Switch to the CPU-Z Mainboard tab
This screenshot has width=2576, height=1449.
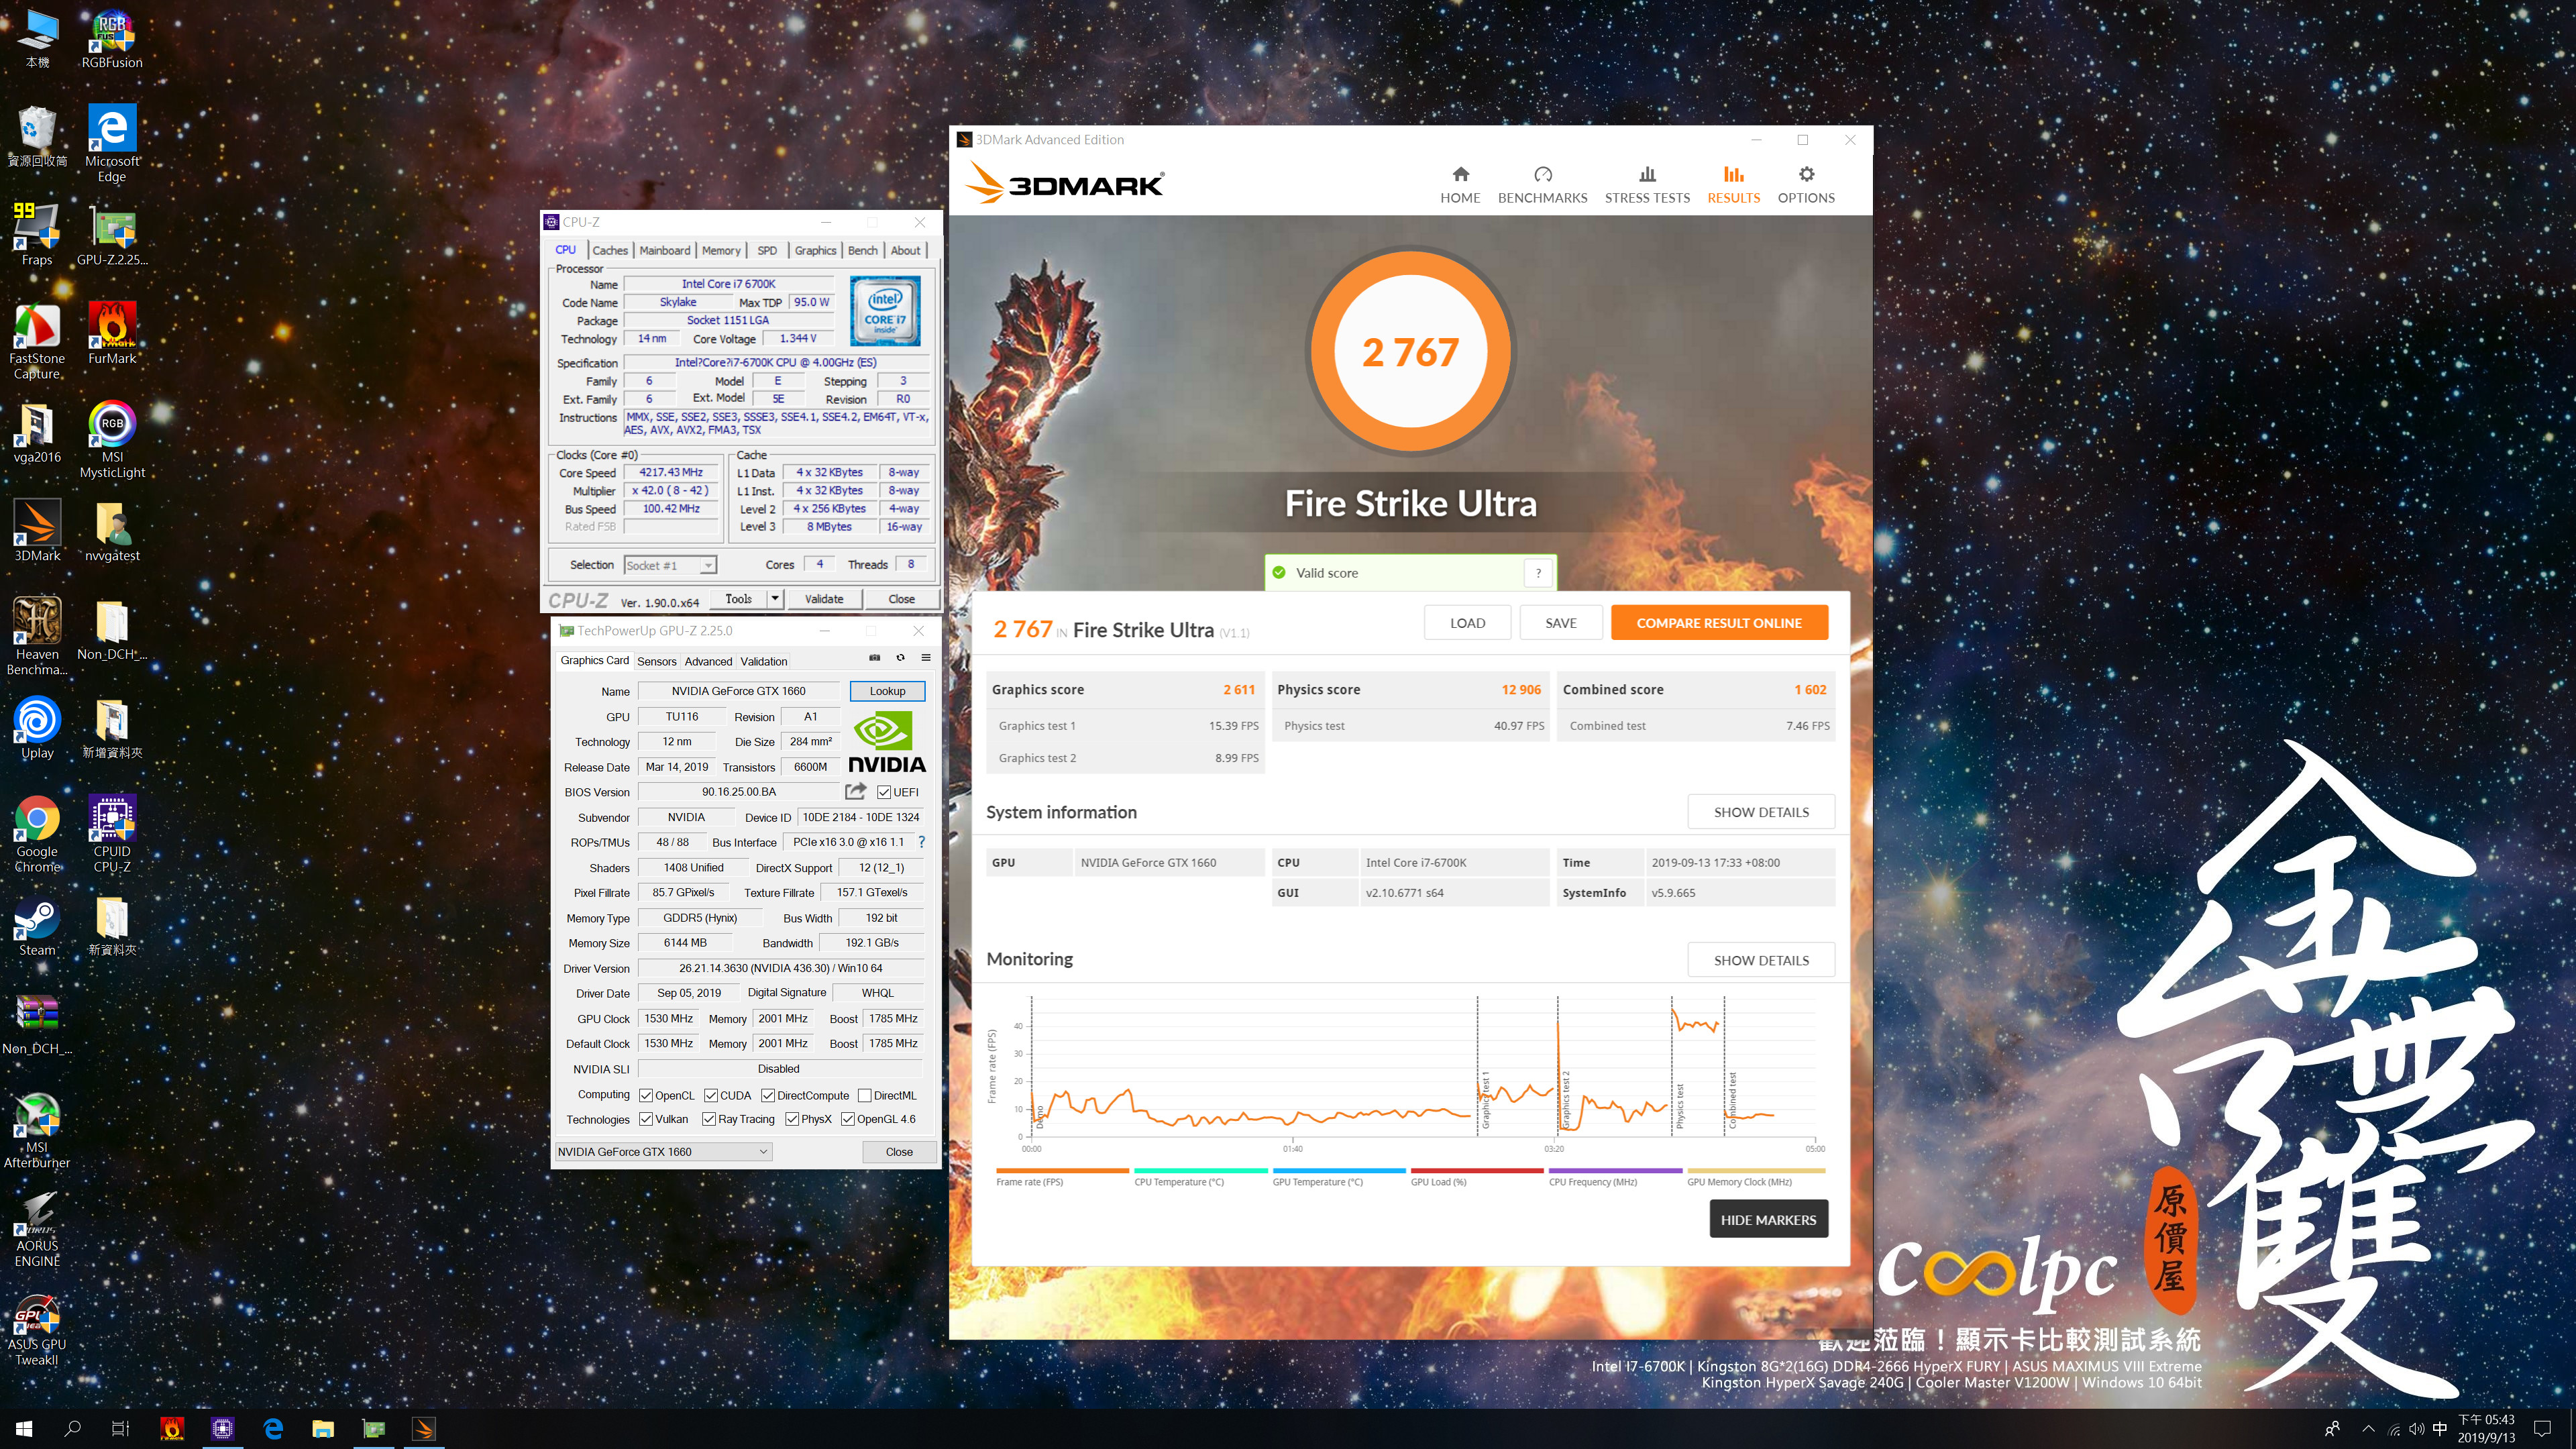[665, 250]
